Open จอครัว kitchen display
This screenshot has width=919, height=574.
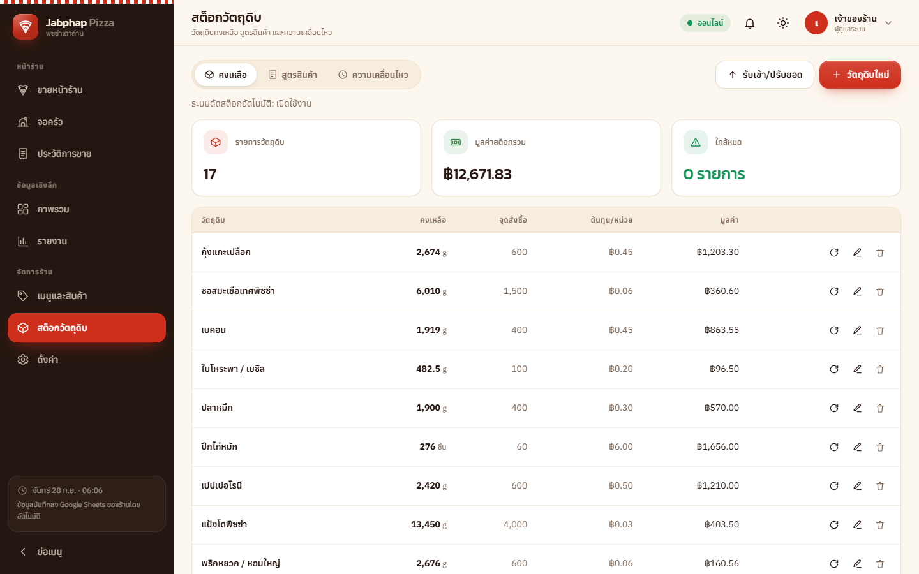(87, 122)
